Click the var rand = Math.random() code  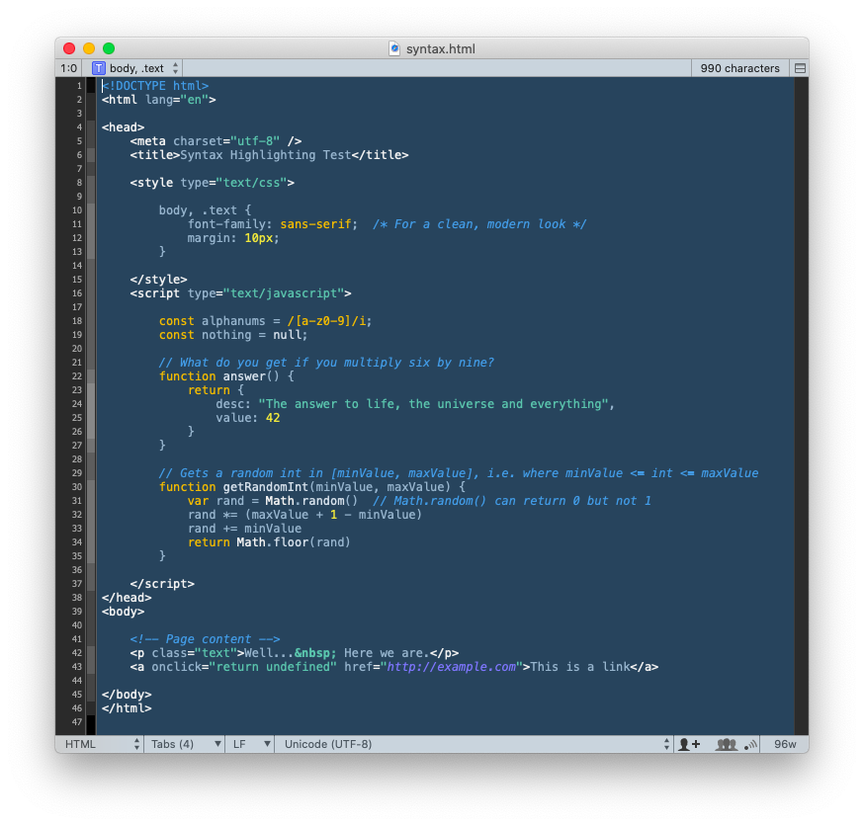click(x=273, y=501)
